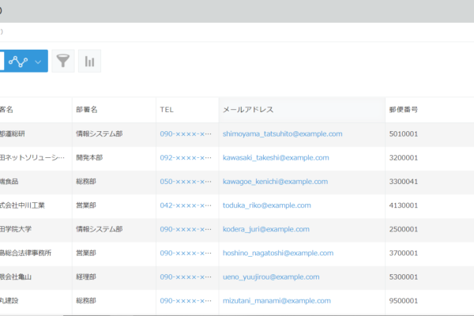Dial the 050-prefixed TEL link
The height and width of the screenshot is (316, 474).
(186, 182)
